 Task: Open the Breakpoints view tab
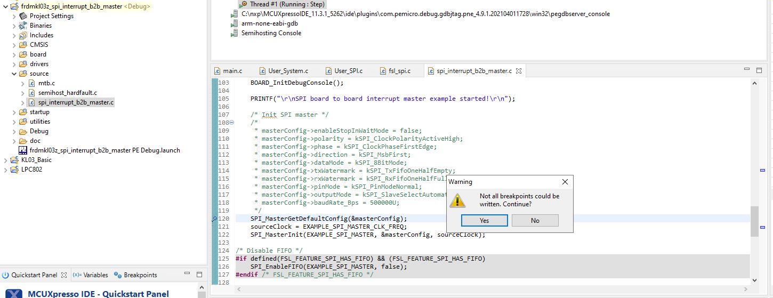tap(135, 275)
